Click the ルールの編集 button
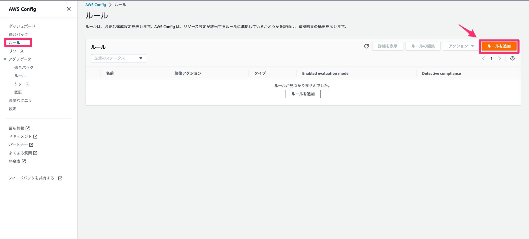The width and height of the screenshot is (529, 239). (x=423, y=46)
